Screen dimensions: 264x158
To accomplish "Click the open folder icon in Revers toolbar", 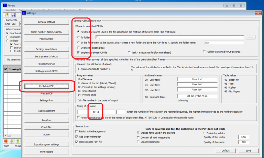I will coord(7,15).
